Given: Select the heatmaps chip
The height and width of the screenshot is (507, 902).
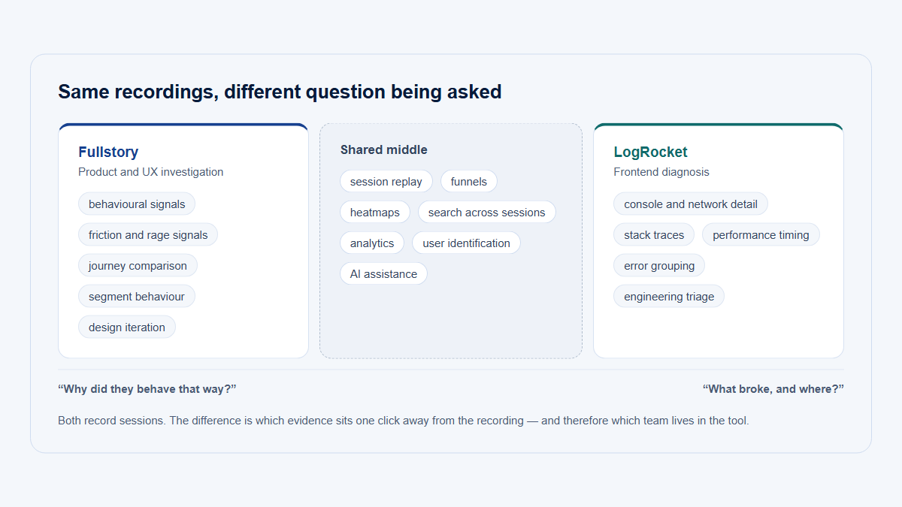Looking at the screenshot, I should 375,213.
